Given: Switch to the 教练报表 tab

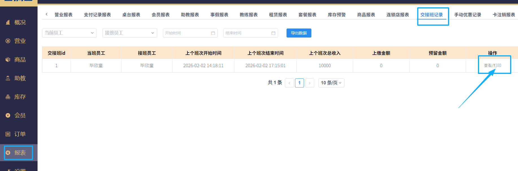Looking at the screenshot, I should tap(249, 15).
